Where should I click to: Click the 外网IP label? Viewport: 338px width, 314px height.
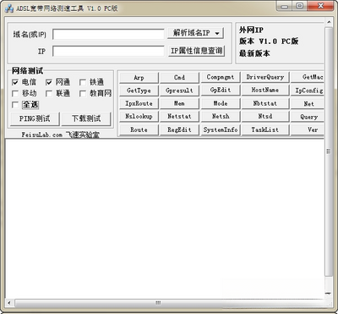[x=251, y=30]
